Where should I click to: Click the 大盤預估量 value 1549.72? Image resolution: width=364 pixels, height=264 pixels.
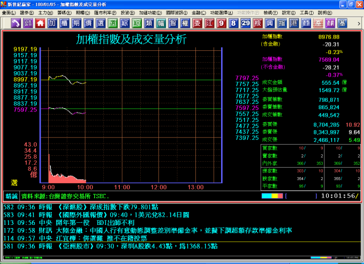(329, 90)
